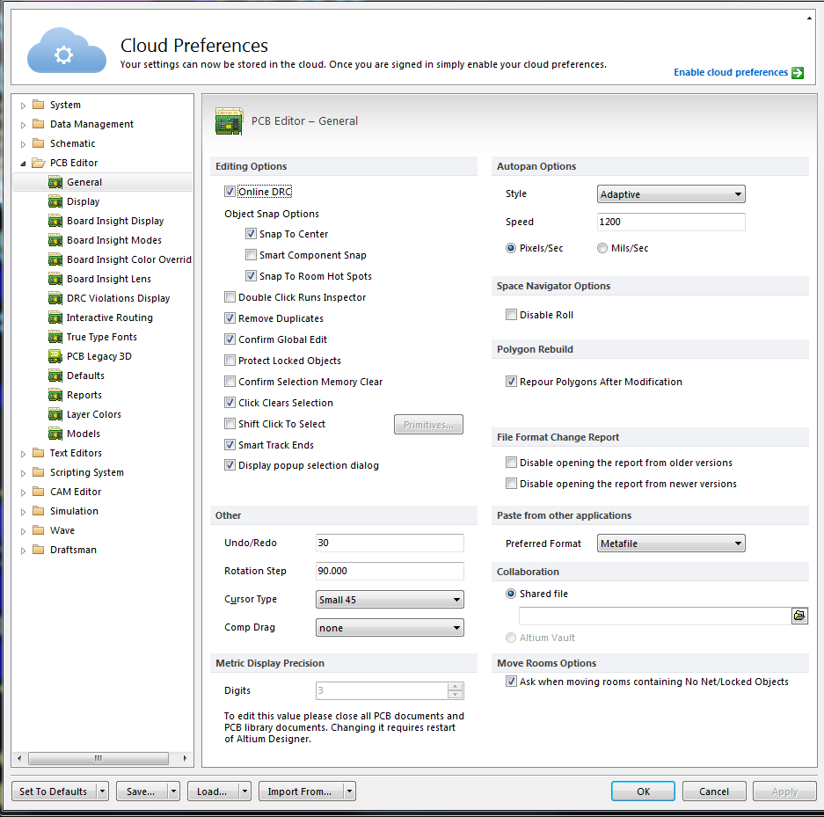Click the Layer Colors icon
The height and width of the screenshot is (817, 824).
click(55, 414)
